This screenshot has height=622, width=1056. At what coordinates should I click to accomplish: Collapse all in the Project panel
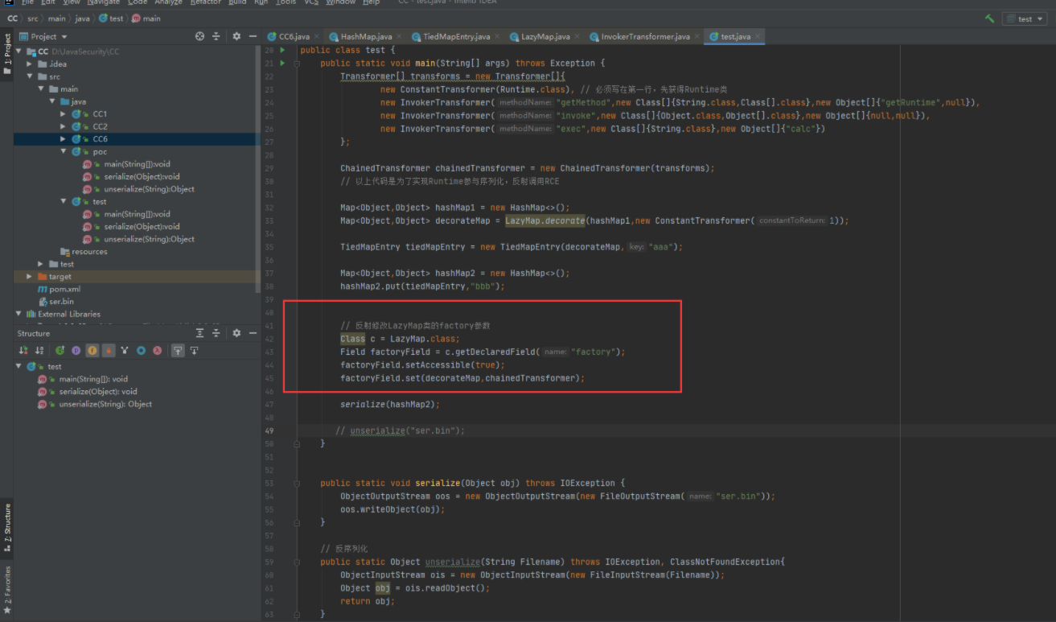coord(216,36)
